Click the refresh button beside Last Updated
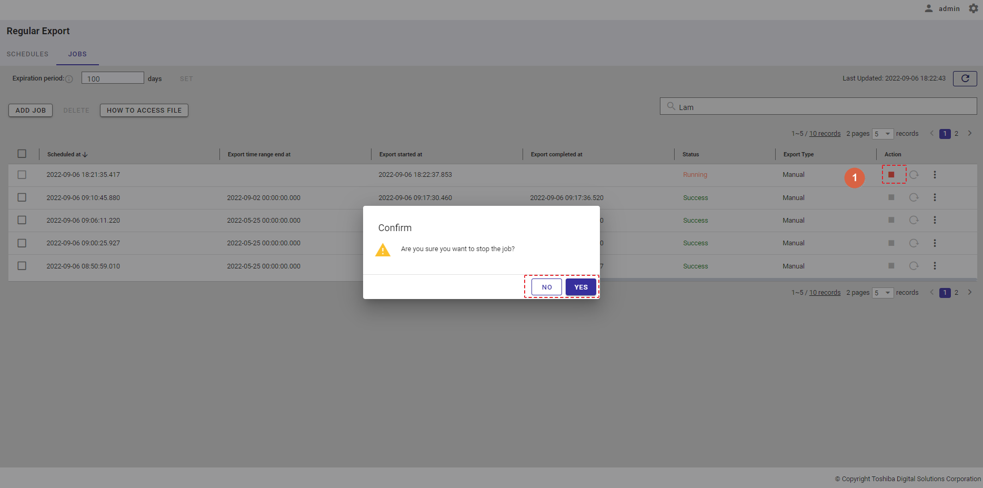The height and width of the screenshot is (488, 983). click(x=965, y=78)
